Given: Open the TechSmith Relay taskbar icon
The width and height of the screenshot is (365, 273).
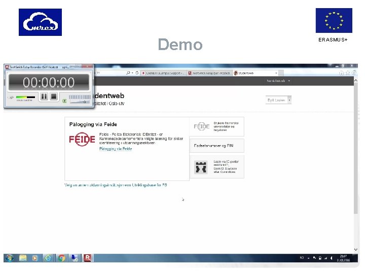Looking at the screenshot, I should click(88, 258).
